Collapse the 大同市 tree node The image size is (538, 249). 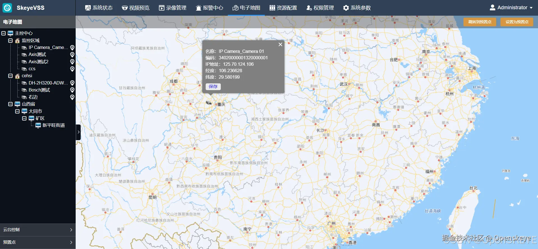17,111
